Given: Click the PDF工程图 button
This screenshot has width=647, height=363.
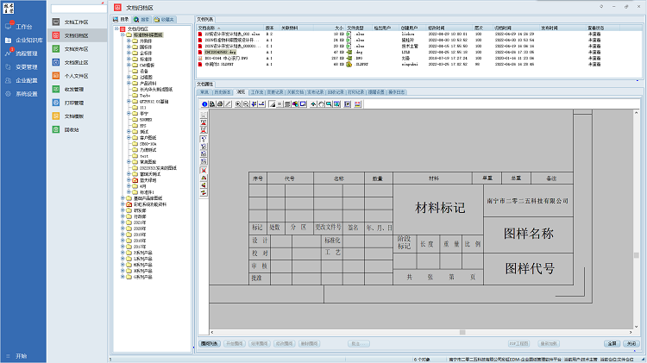Looking at the screenshot, I should click(x=518, y=344).
